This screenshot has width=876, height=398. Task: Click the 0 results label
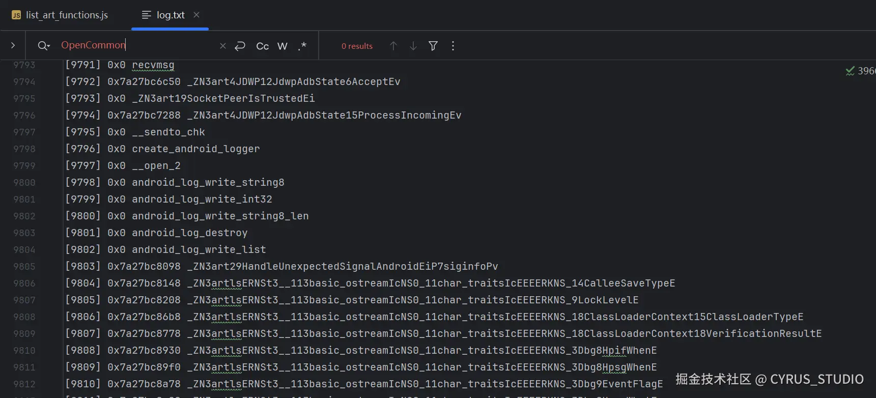[357, 46]
